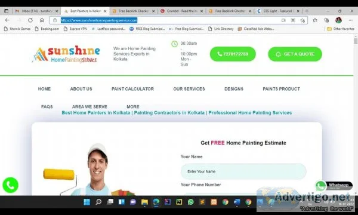Open the Task View taskbar icon
This screenshot has height=215, width=358.
pos(110,202)
